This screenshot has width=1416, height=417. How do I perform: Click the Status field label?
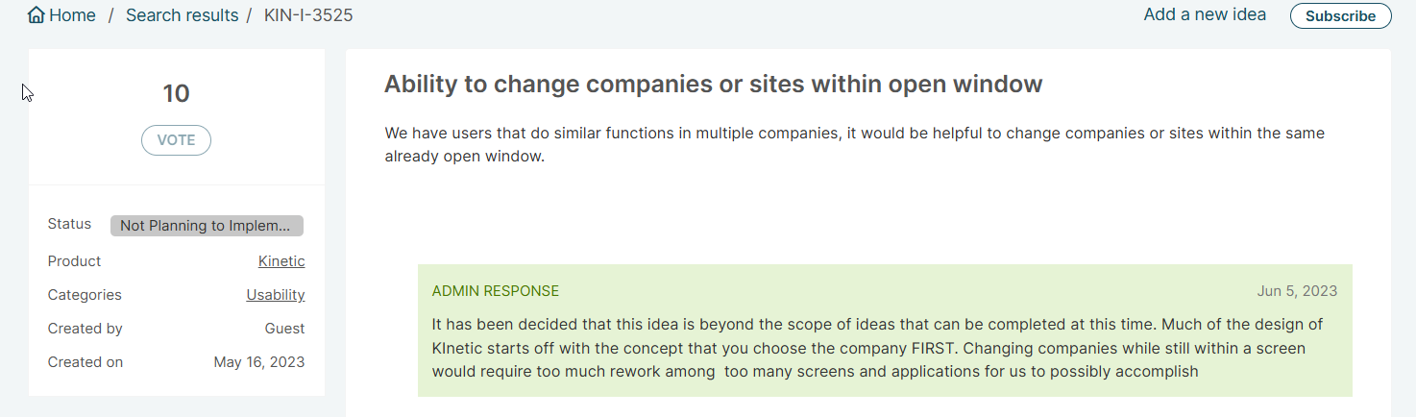click(69, 224)
